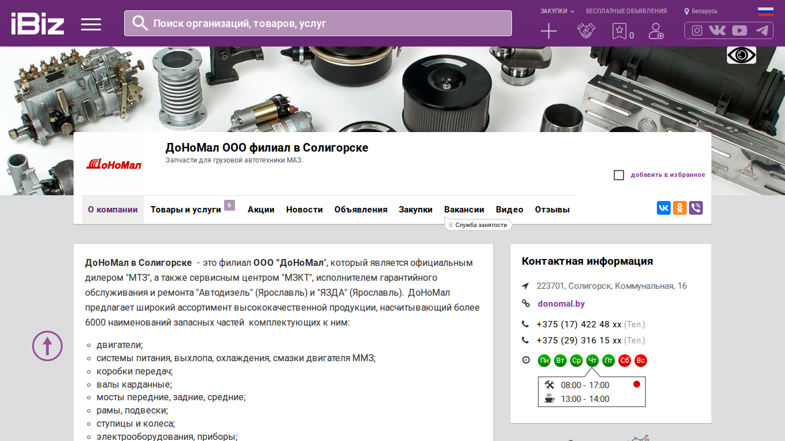Open the iBiz VK page in header

point(717,30)
